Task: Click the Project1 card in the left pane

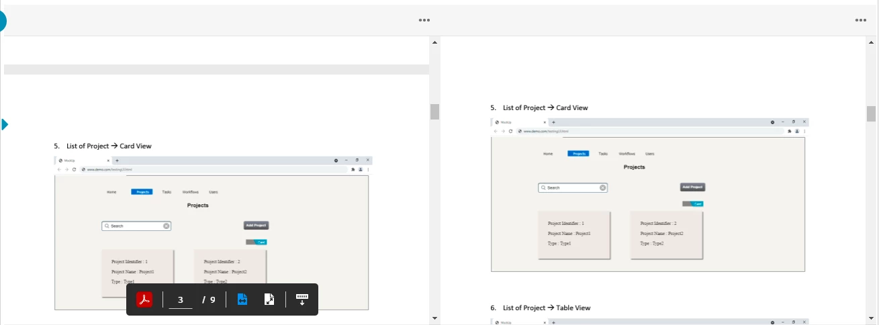Action: coord(138,273)
